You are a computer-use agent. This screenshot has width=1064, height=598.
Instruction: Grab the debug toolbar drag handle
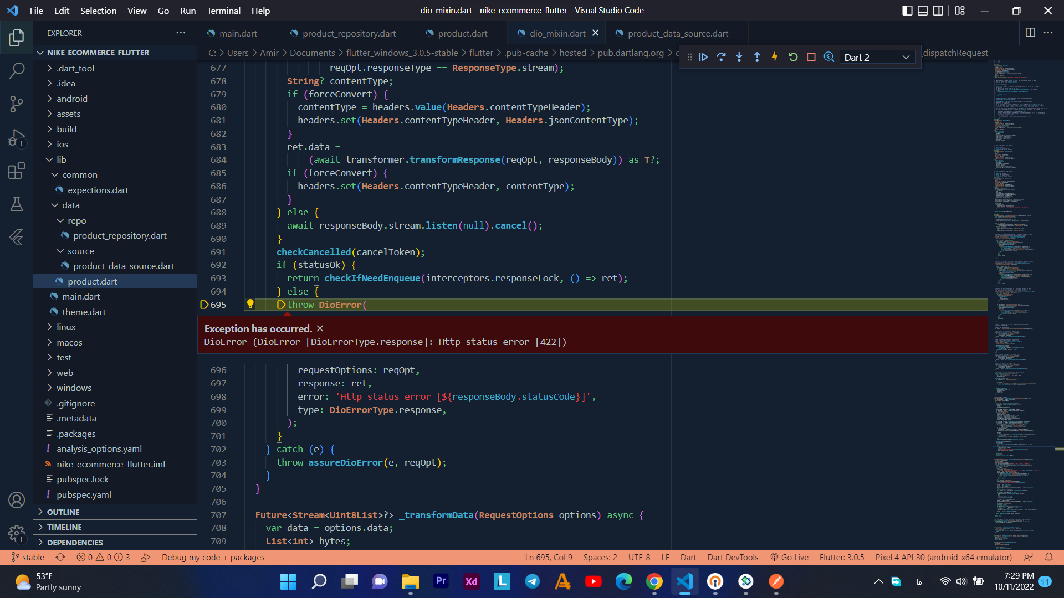point(689,57)
